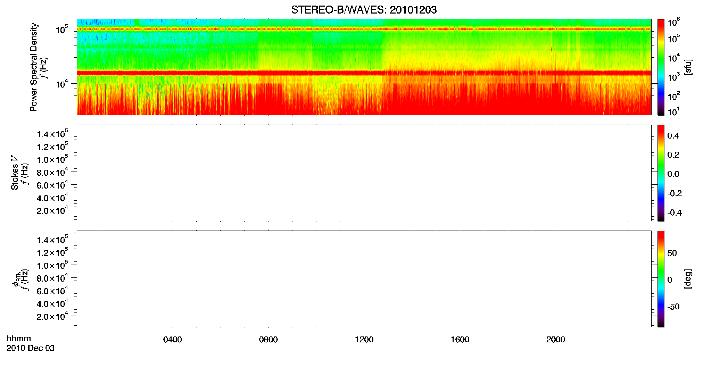Click the Stokes V colorbar
The width and height of the screenshot is (728, 375).
pos(661,173)
